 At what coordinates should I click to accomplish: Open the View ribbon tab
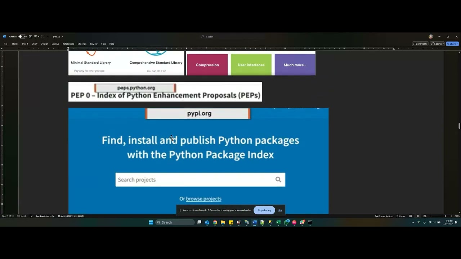103,44
